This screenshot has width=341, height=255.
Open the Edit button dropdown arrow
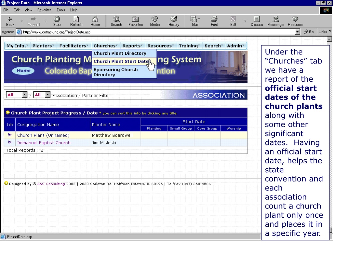point(245,21)
